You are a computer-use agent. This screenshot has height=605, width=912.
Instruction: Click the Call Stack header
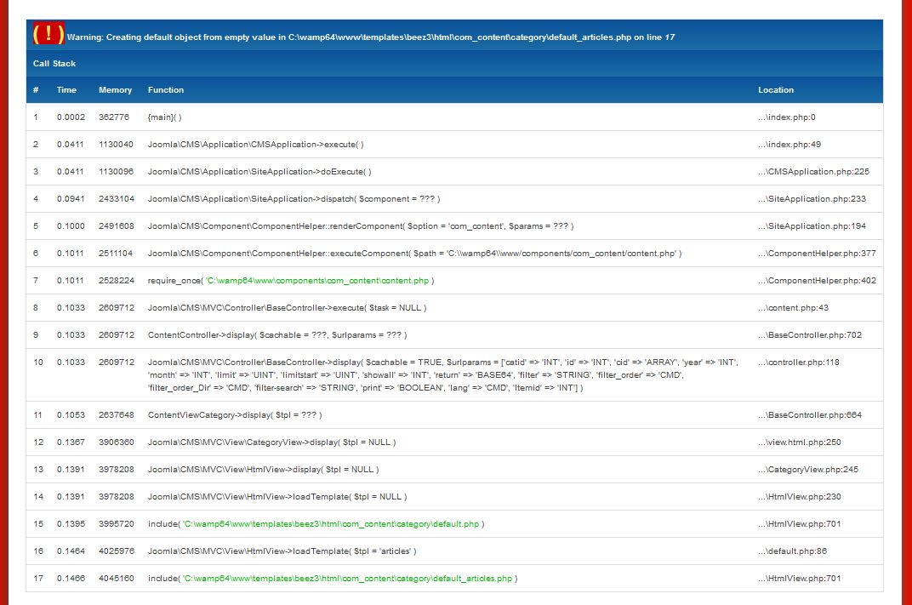point(54,64)
